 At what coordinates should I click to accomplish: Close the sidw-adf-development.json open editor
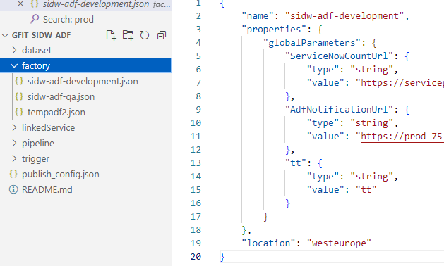pos(20,4)
